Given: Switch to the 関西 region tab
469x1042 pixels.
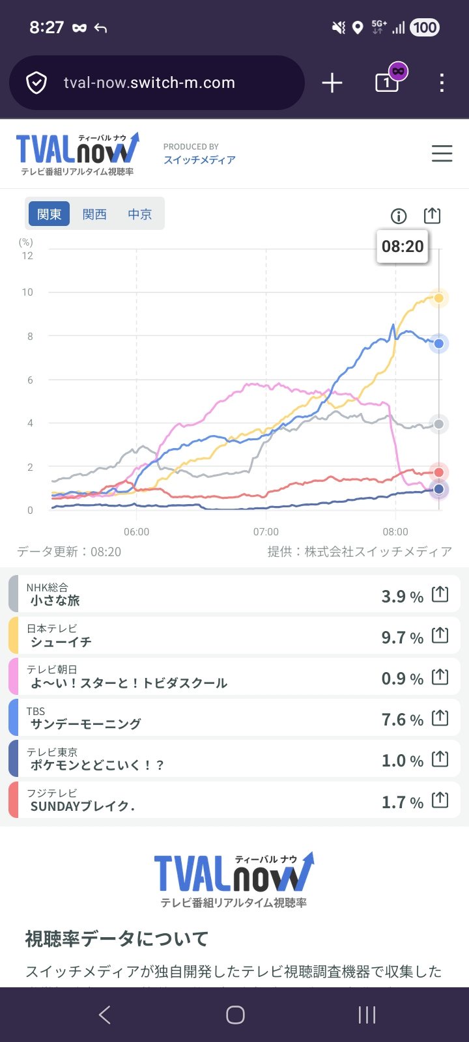Looking at the screenshot, I should click(94, 214).
